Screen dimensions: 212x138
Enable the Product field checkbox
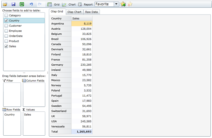[x=6, y=41]
